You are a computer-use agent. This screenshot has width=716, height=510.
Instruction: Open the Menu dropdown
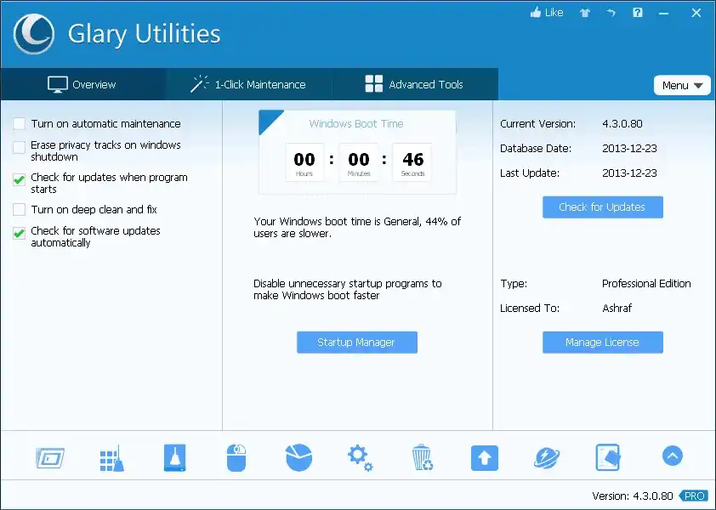[x=682, y=85]
